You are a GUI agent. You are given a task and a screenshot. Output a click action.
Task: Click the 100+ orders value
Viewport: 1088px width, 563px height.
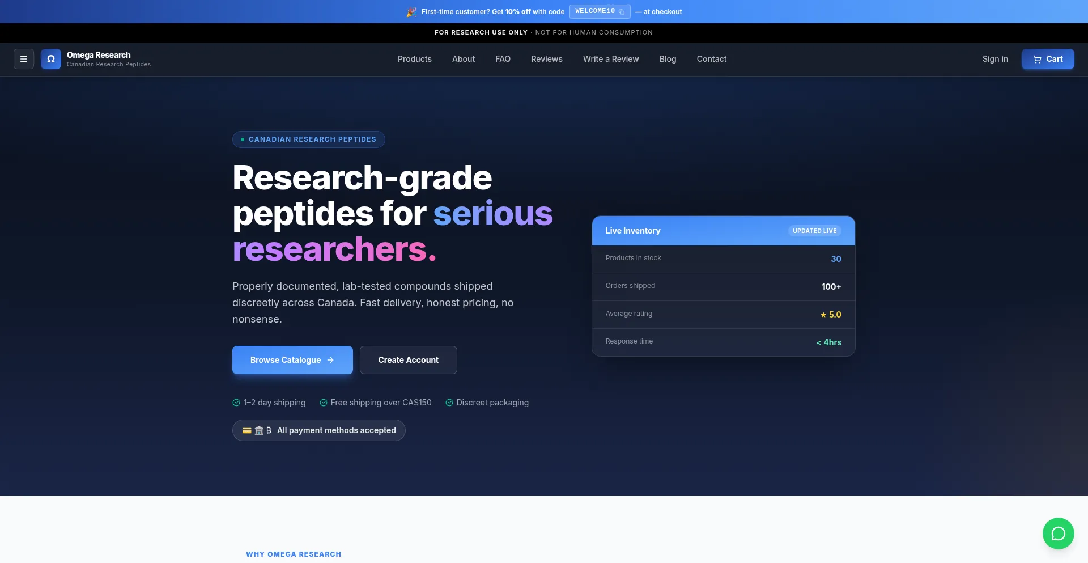[x=831, y=287]
